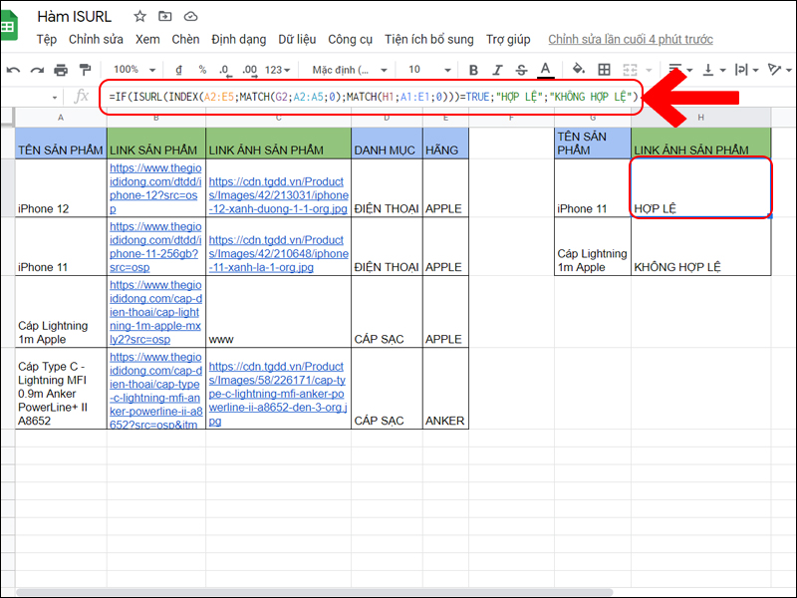Open the Dữ liệu menu
The width and height of the screenshot is (797, 598).
tap(300, 40)
